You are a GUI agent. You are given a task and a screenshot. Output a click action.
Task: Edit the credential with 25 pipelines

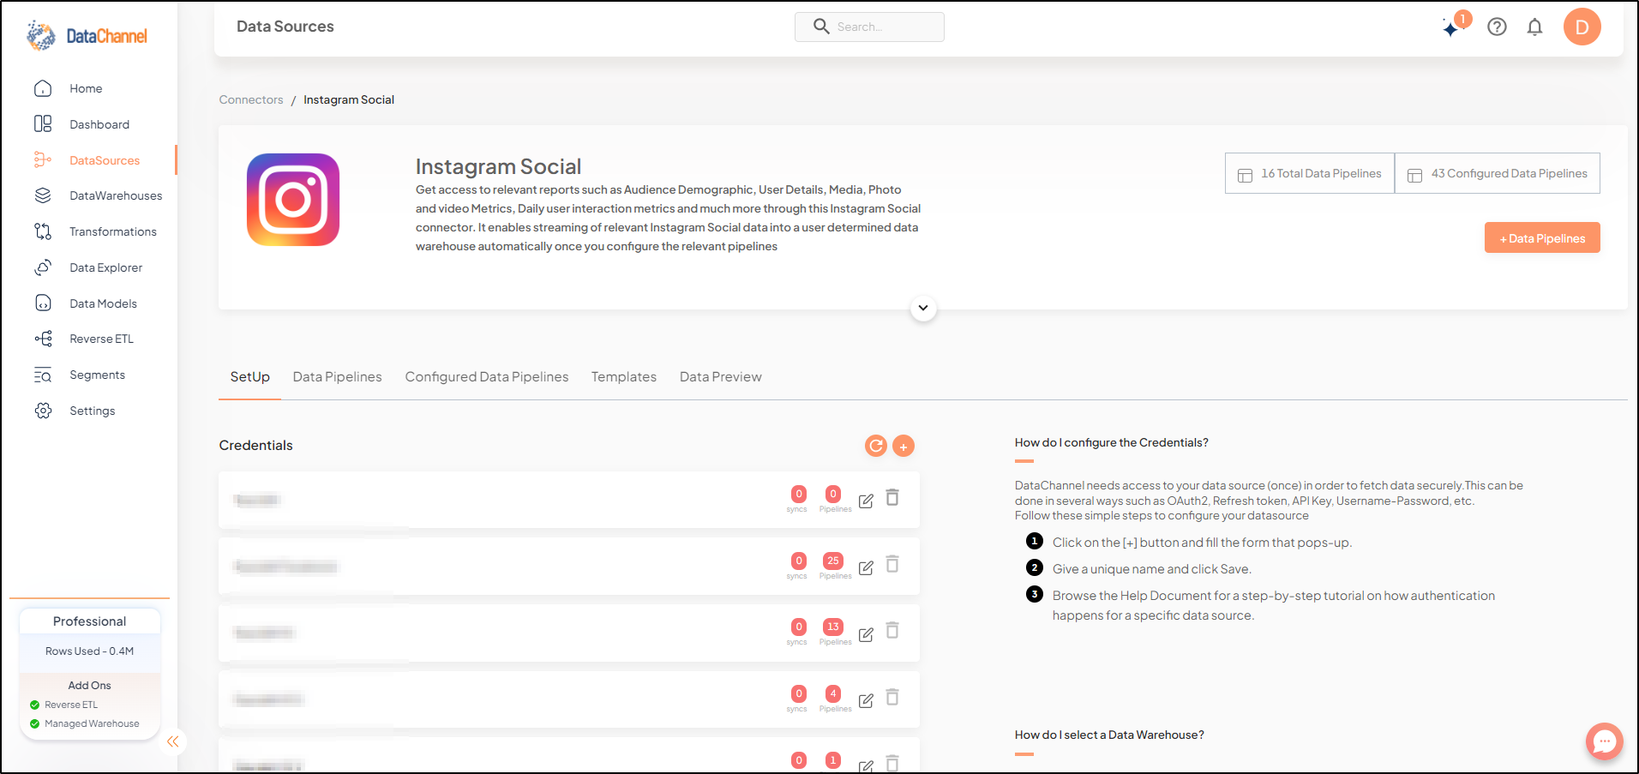pos(866,567)
